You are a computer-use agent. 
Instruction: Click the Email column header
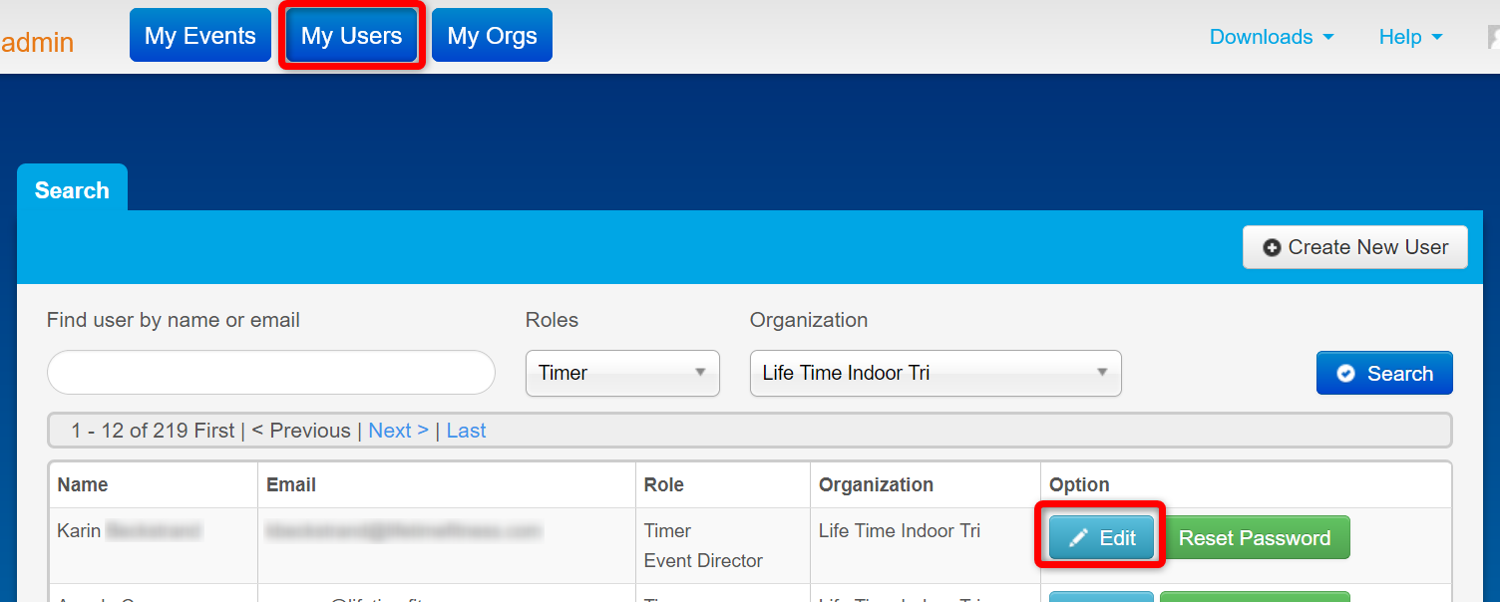pos(291,485)
